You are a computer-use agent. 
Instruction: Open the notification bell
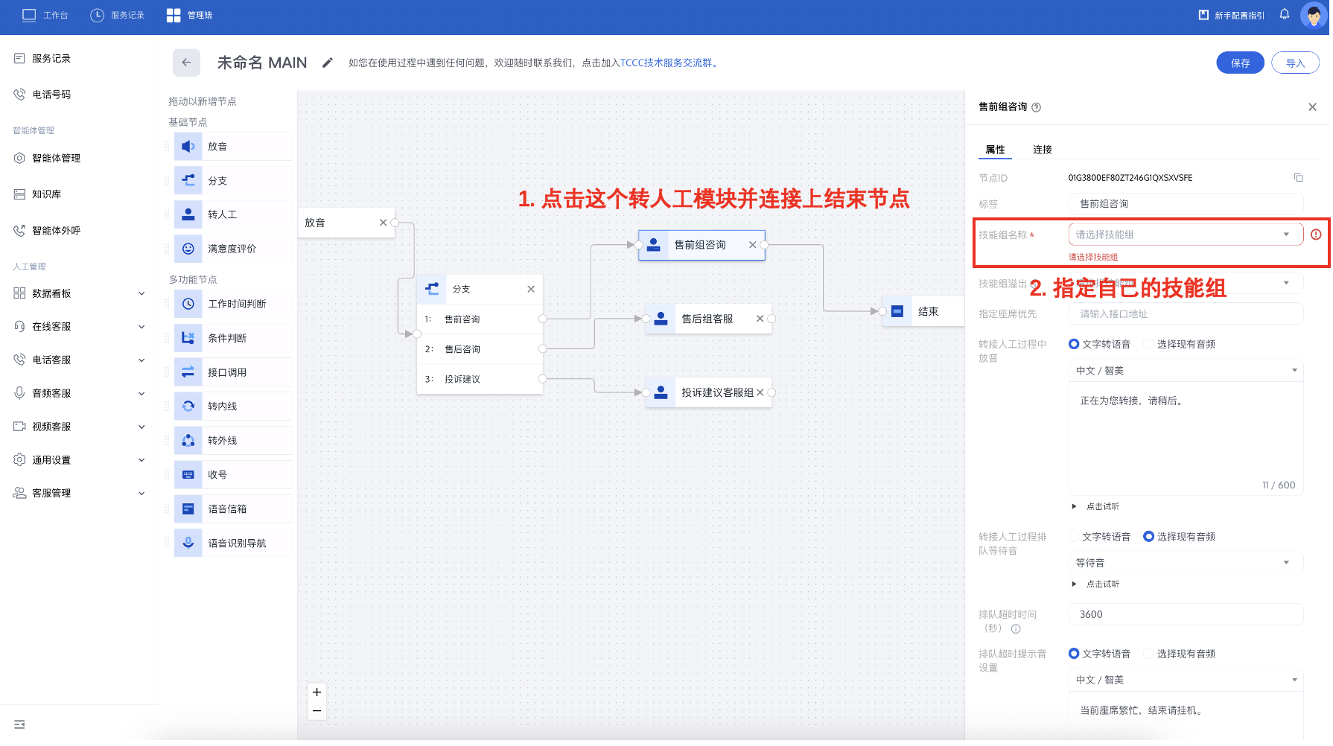(1284, 14)
